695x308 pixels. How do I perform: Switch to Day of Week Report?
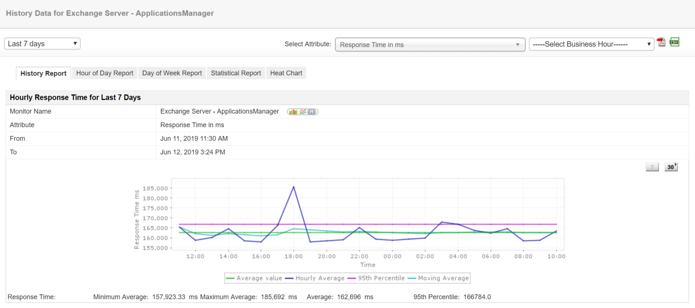click(172, 73)
